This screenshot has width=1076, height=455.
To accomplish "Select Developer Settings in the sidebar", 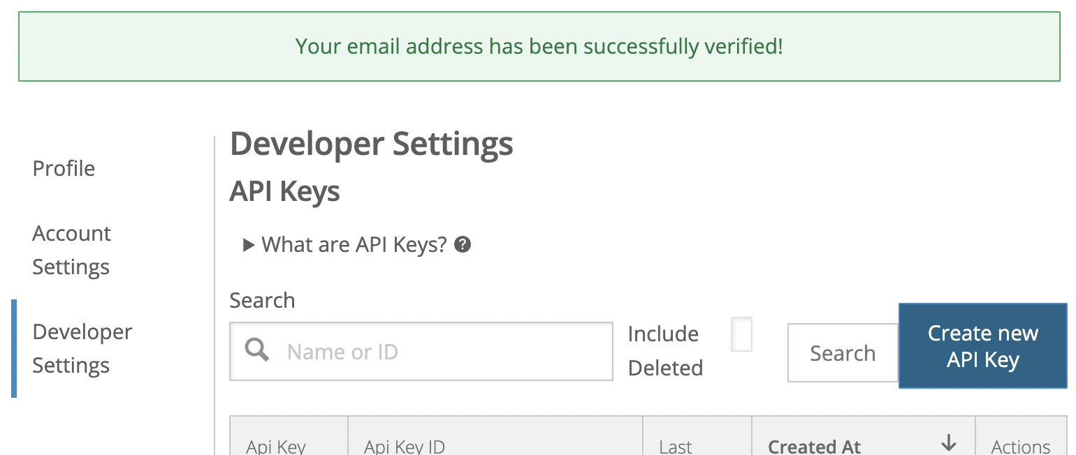I will point(82,348).
